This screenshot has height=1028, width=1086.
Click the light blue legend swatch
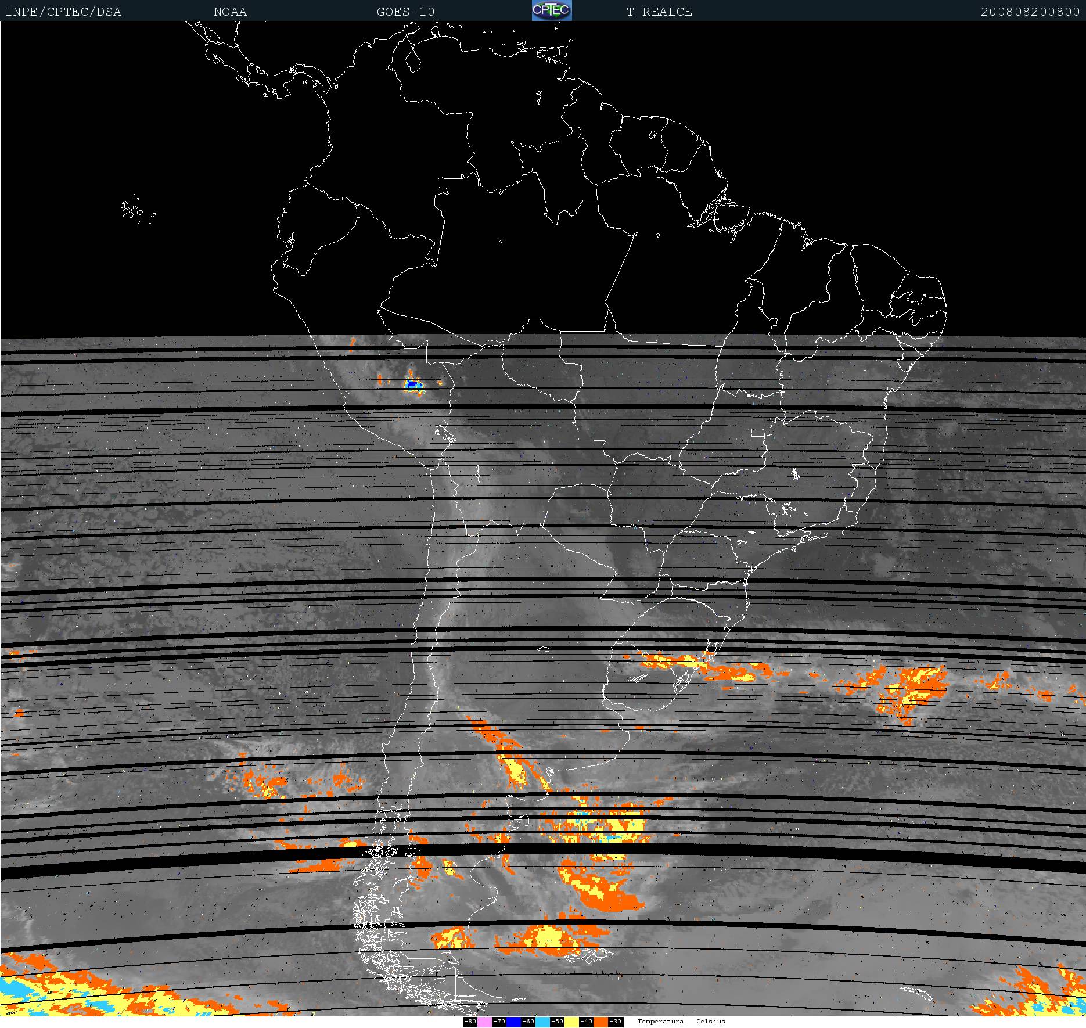pyautogui.click(x=542, y=1022)
